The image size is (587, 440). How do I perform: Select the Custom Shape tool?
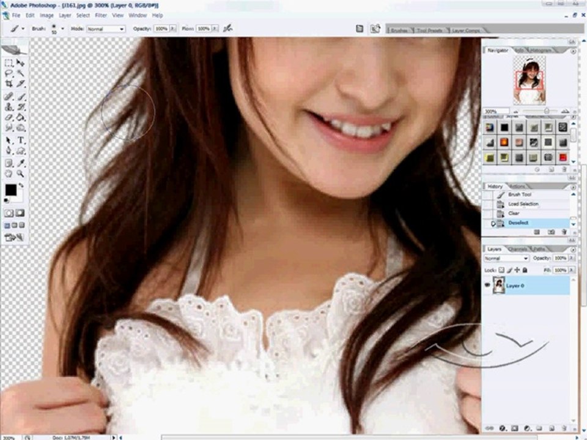point(21,151)
